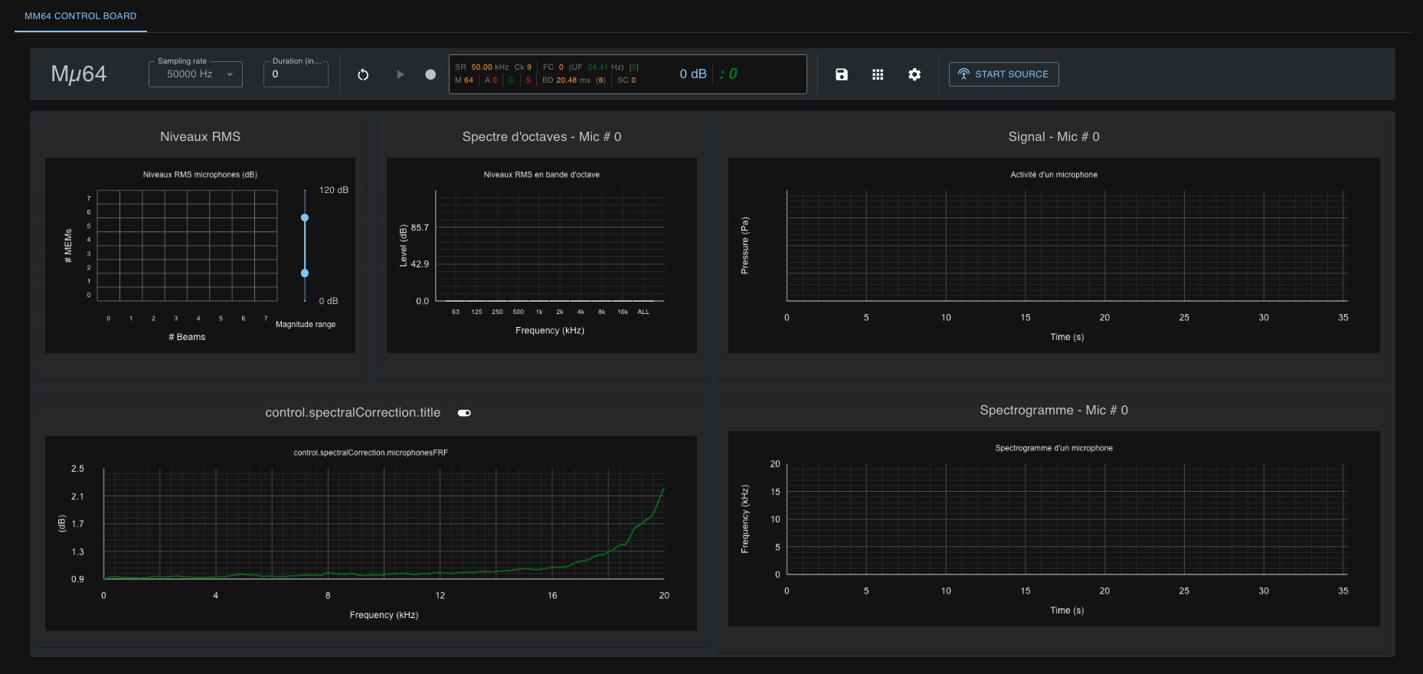Click the Mµ64 logo title

pyautogui.click(x=79, y=74)
